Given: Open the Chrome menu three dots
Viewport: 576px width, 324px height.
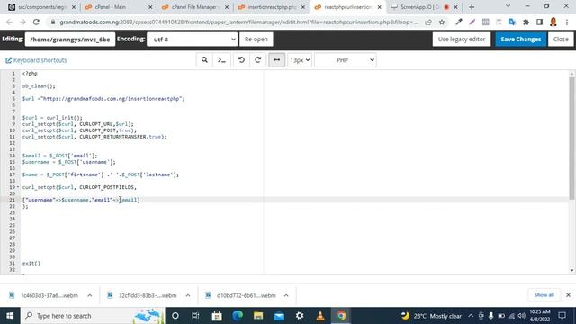Looking at the screenshot, I should click(567, 22).
